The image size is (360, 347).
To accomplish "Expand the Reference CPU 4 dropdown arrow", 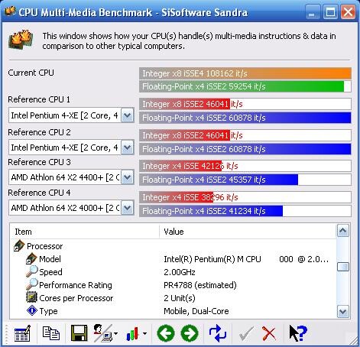I will point(127,208).
